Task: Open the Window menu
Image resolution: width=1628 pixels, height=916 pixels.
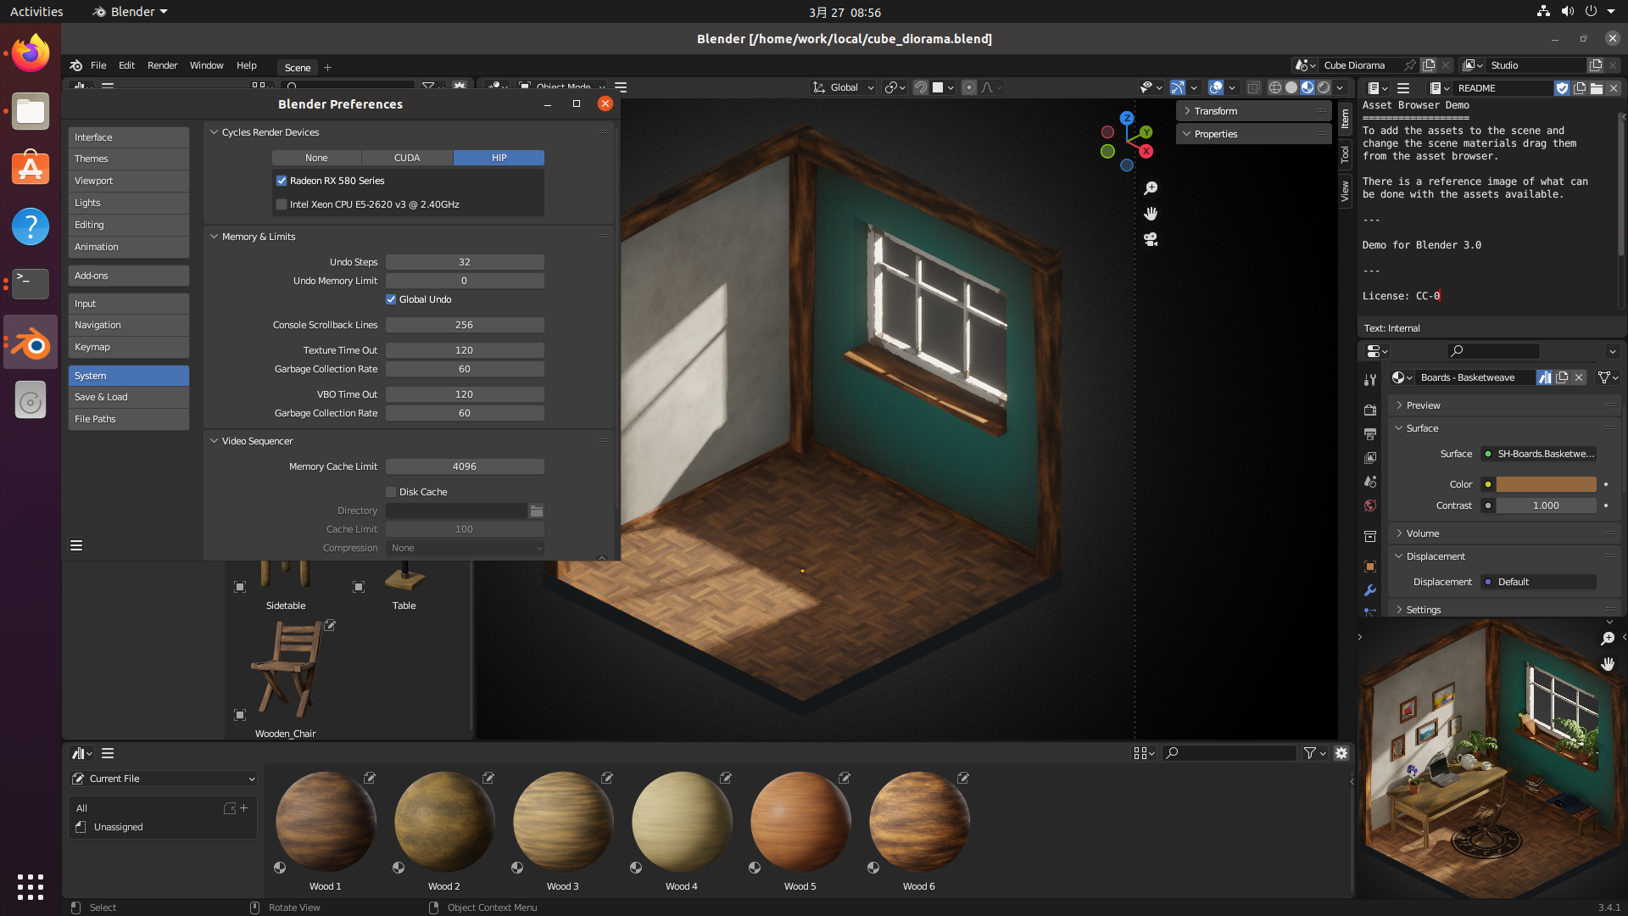Action: pos(206,65)
